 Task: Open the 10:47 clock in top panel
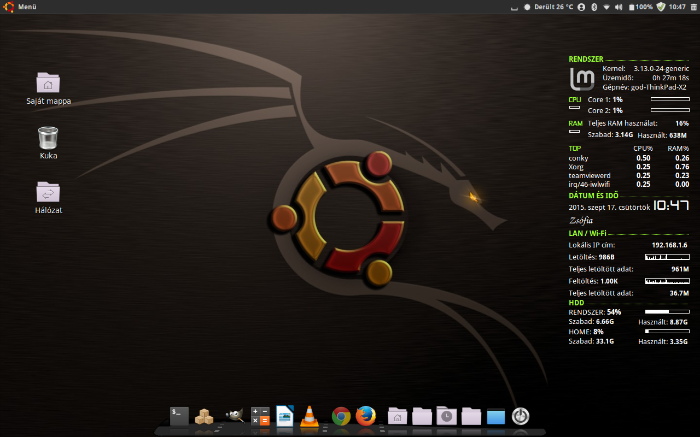click(677, 7)
